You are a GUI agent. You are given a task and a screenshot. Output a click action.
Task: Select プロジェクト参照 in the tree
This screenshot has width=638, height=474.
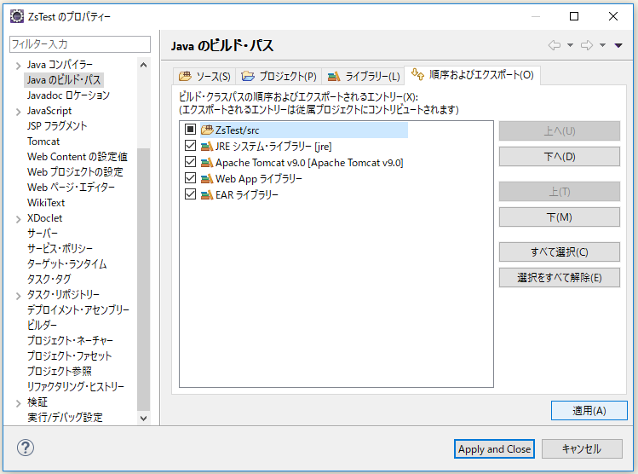60,372
